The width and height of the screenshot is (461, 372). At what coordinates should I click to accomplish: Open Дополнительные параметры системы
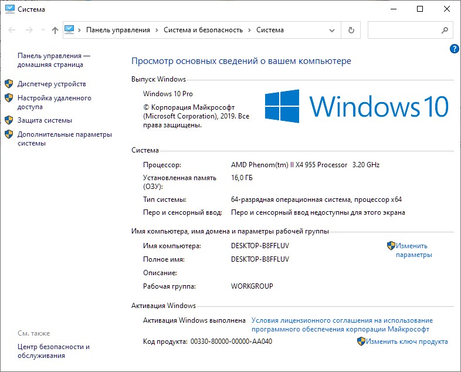tap(65, 139)
